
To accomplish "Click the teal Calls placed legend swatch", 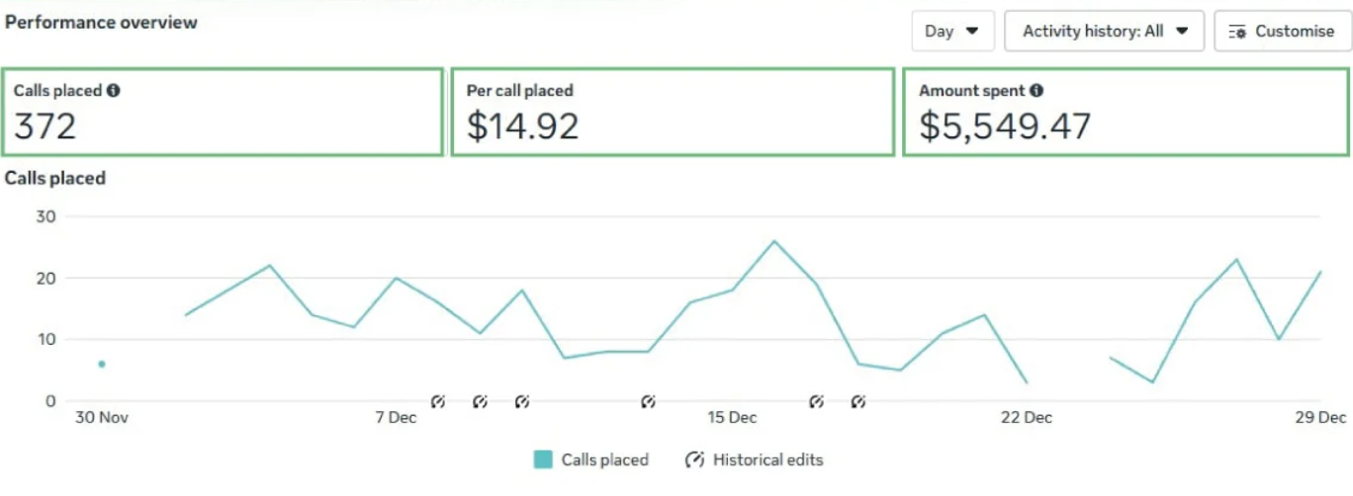I will [542, 459].
